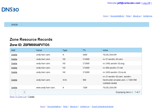Delete the ns-808.awsdns-37.net NS record

[x=14, y=68]
